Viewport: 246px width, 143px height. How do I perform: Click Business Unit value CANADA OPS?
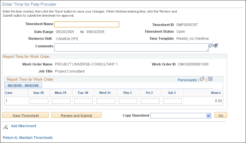tap(67, 39)
